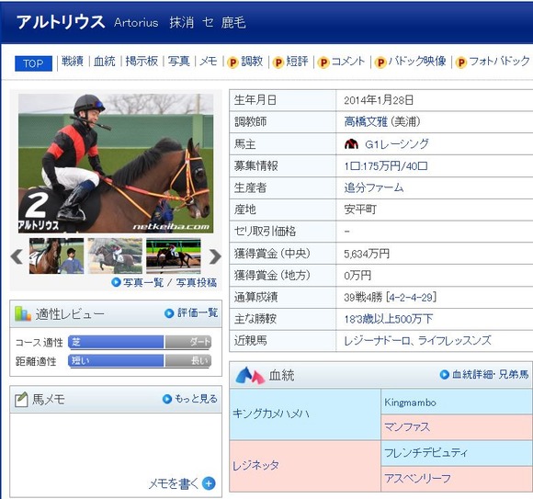
Task: Click the P icon beside パドック映像
Action: pyautogui.click(x=380, y=62)
